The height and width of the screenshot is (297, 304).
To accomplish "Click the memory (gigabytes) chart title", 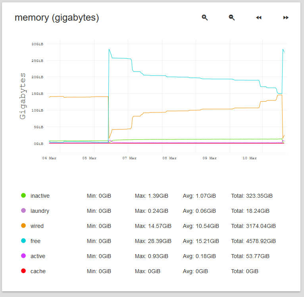I will click(57, 18).
